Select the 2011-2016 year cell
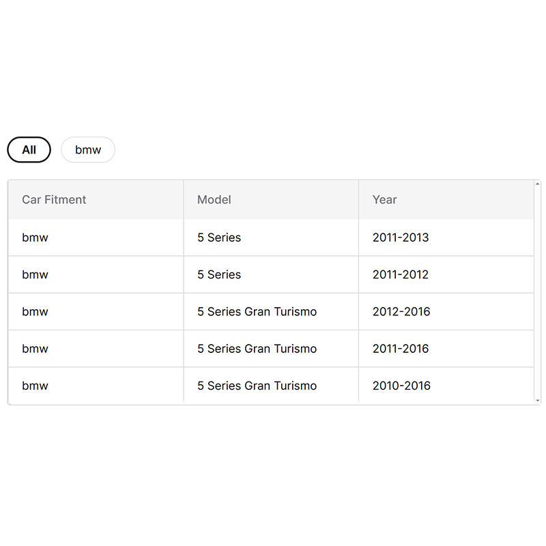The width and height of the screenshot is (546, 546). point(401,348)
